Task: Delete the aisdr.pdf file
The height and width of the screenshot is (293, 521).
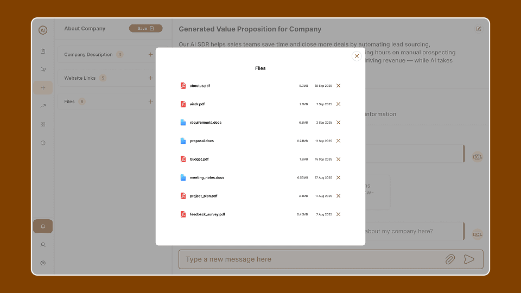Action: point(338,104)
